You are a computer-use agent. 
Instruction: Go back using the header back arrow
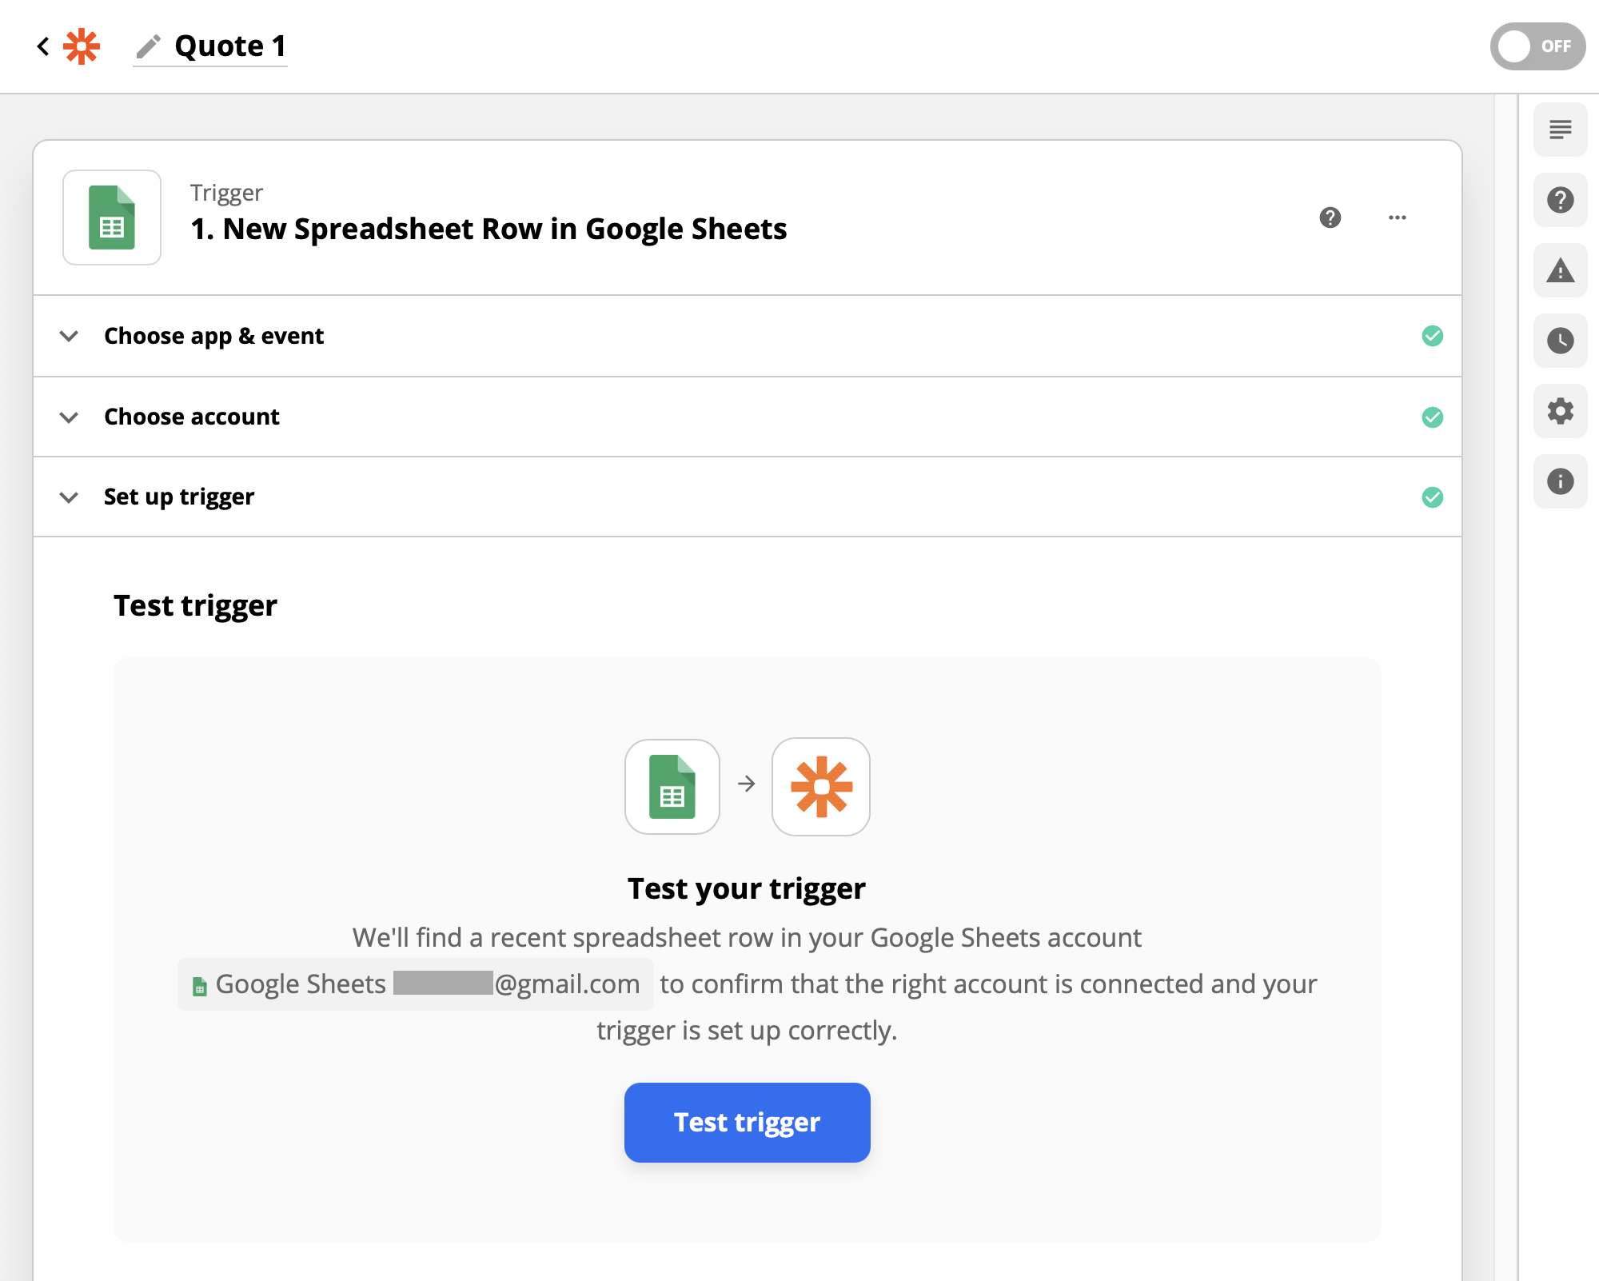42,46
